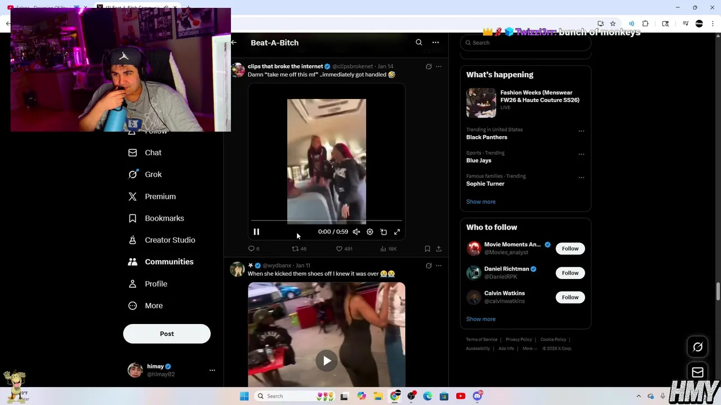Go back using the arrow beside the community title
This screenshot has width=721, height=405.
pos(234,43)
